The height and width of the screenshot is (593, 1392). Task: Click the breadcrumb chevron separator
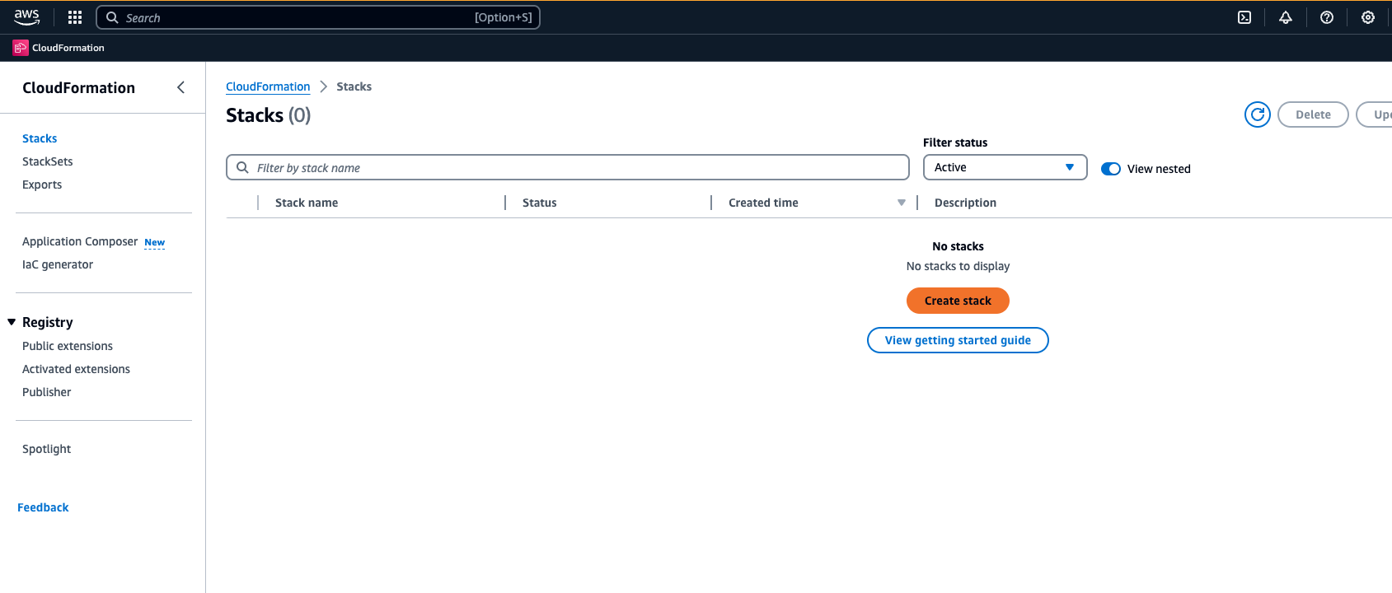(x=323, y=86)
